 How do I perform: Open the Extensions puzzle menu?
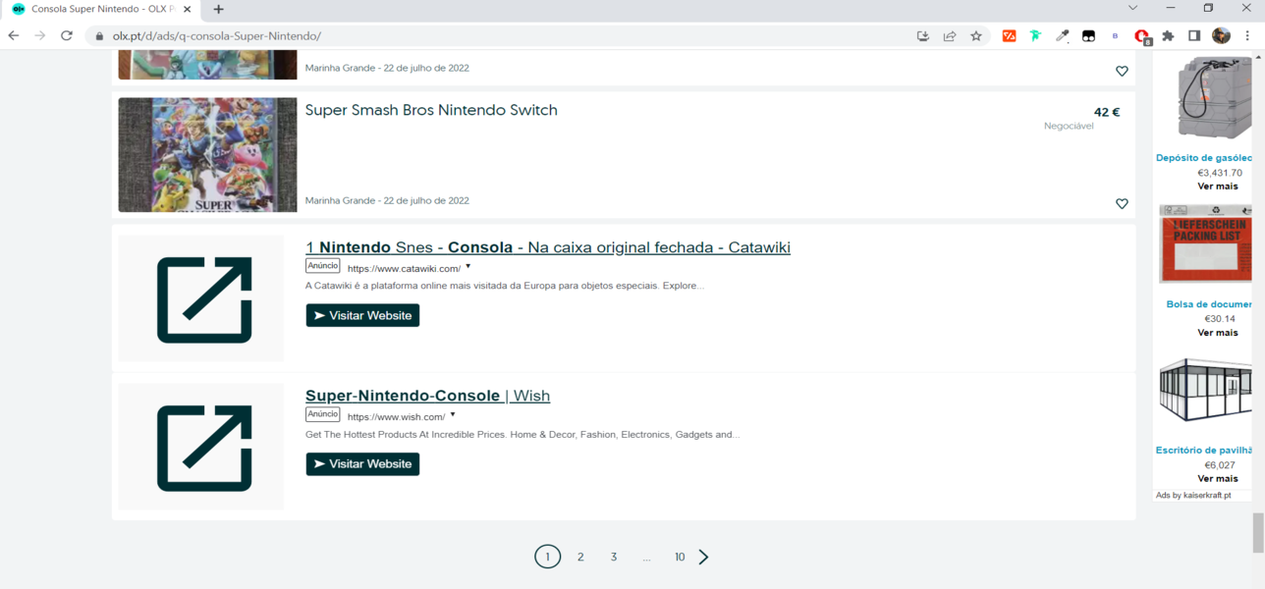(x=1168, y=36)
